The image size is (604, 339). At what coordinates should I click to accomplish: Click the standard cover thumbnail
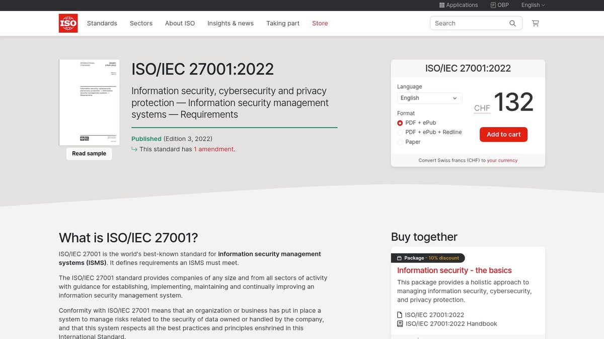pos(89,102)
